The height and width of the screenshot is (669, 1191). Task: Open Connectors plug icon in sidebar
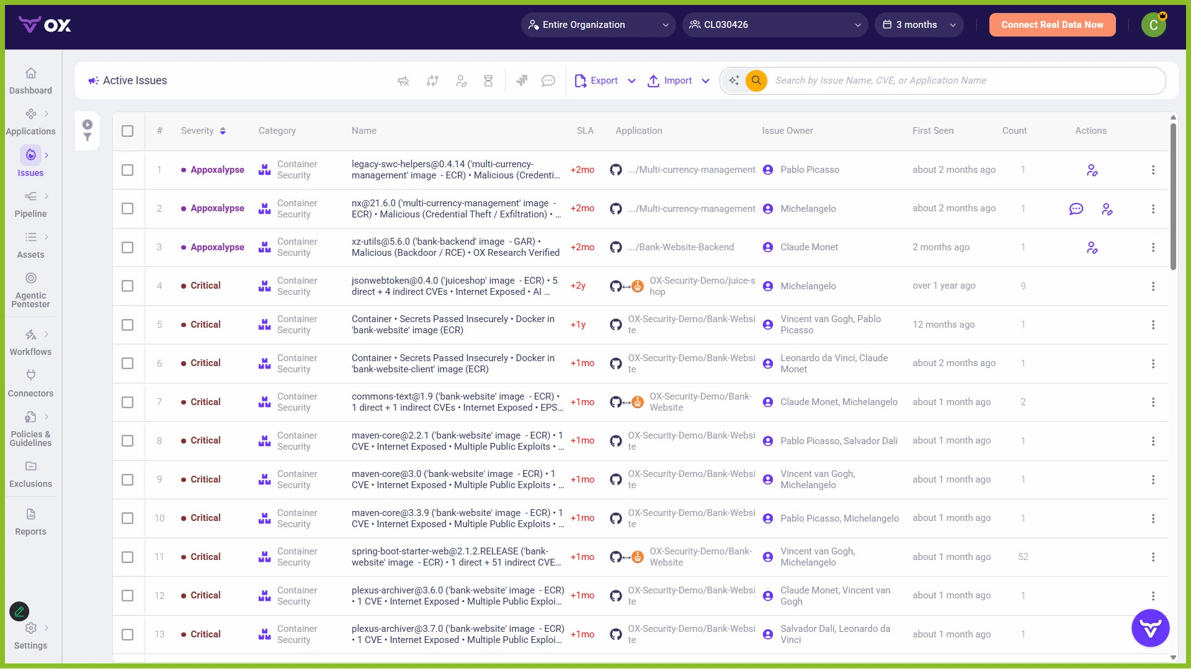(x=30, y=375)
